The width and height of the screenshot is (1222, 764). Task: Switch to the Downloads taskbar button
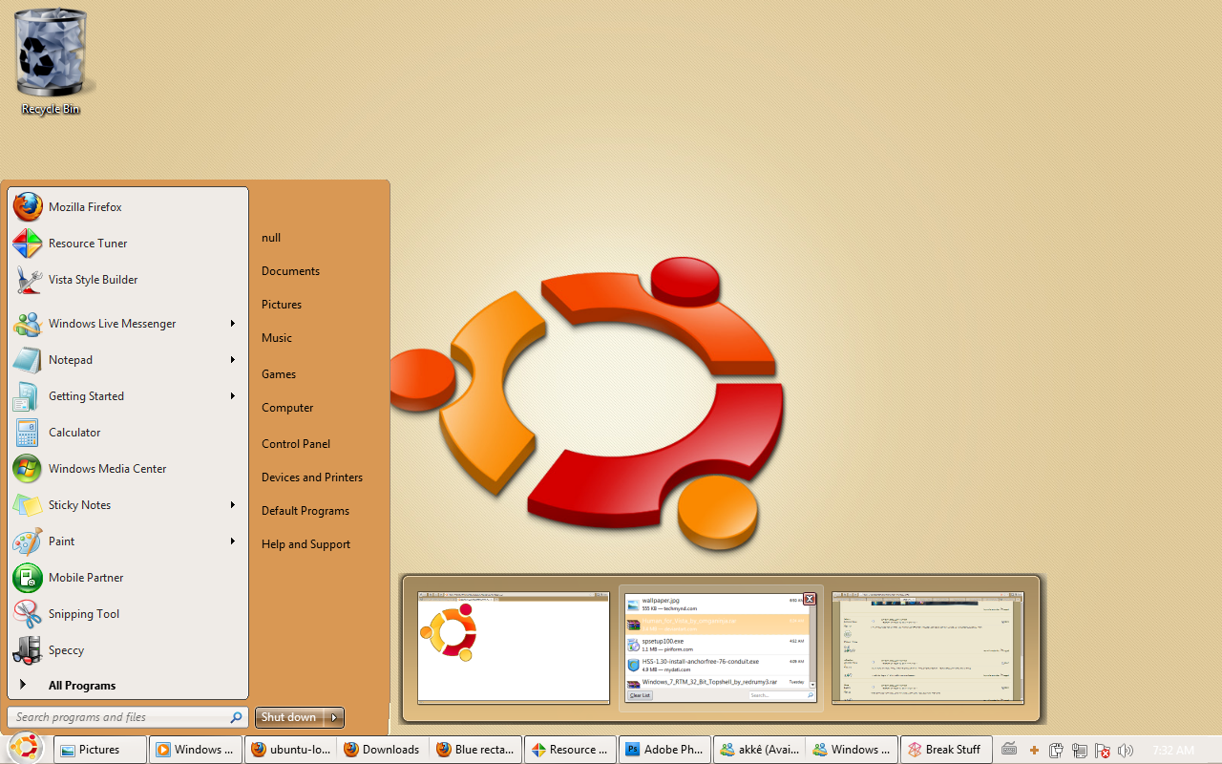[383, 750]
